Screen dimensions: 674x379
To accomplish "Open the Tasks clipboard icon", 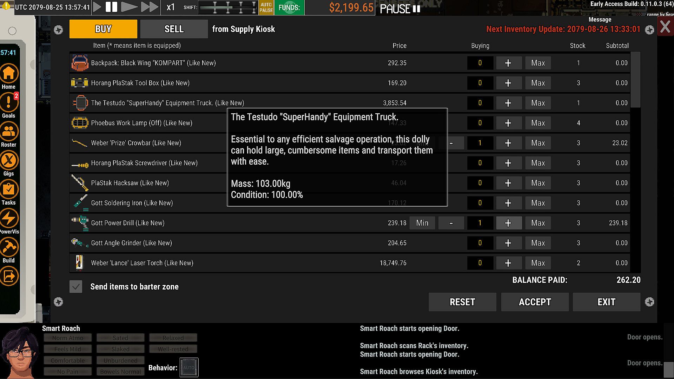I will 9,189.
